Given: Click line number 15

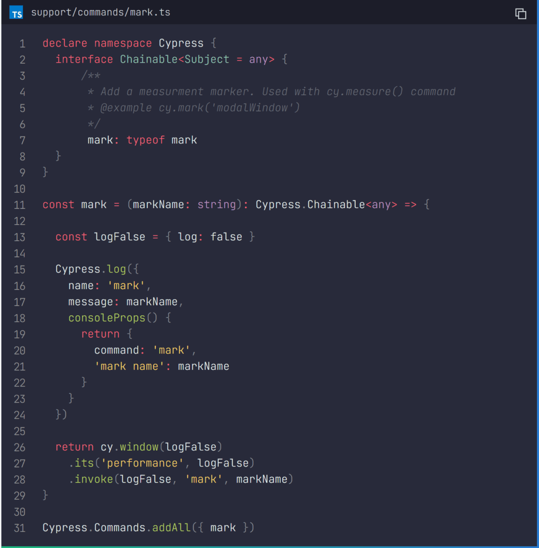Looking at the screenshot, I should 20,270.
